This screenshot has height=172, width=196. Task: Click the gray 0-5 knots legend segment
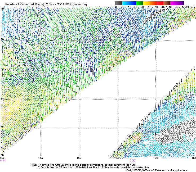tap(119, 3)
